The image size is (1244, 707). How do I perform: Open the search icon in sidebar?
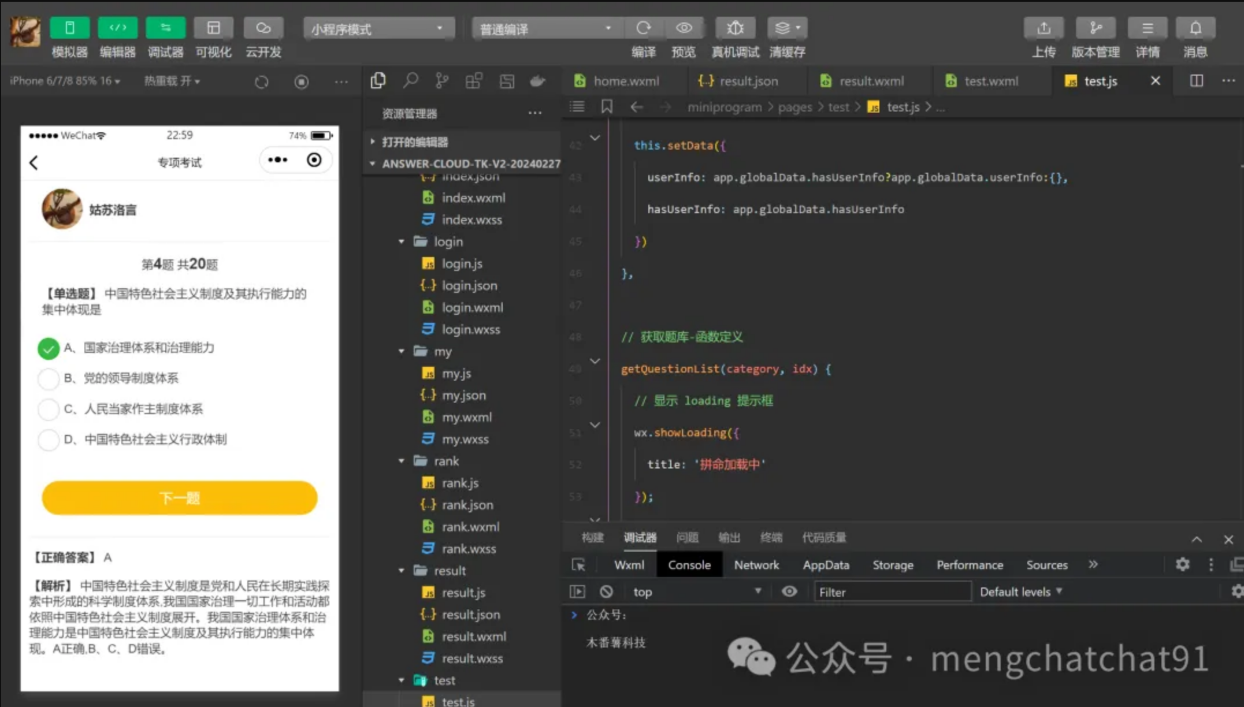pyautogui.click(x=410, y=81)
